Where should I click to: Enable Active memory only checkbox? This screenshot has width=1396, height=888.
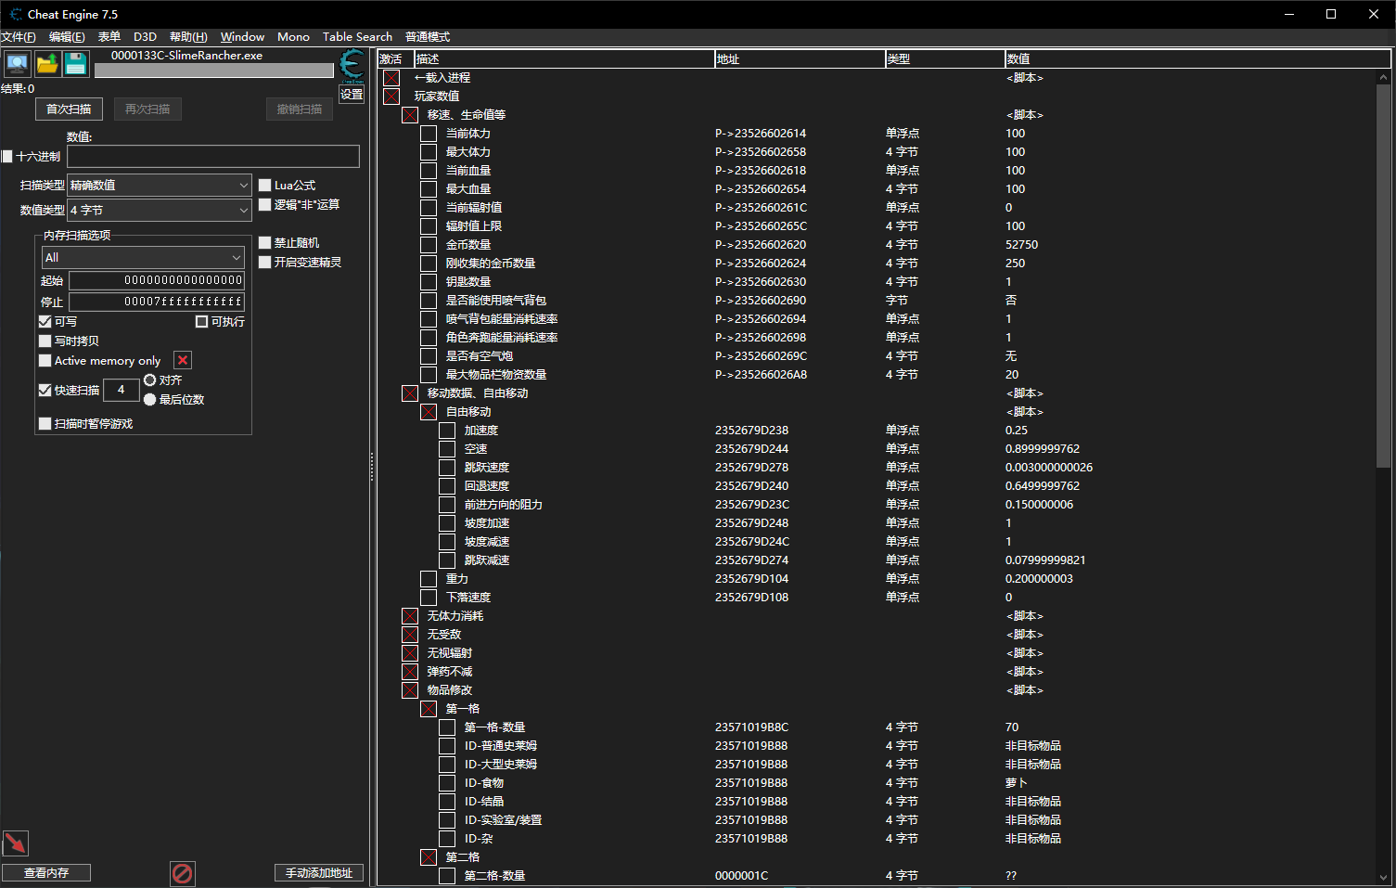point(45,361)
